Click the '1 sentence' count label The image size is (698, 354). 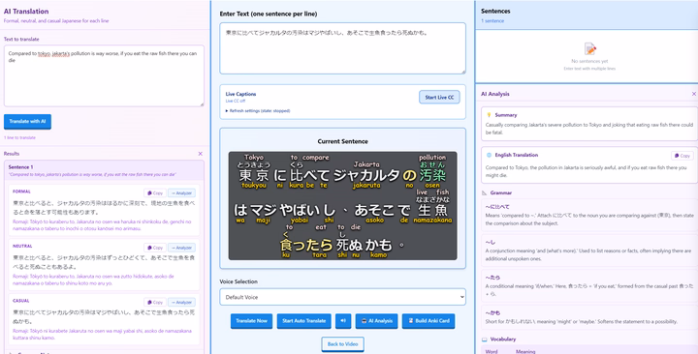tap(492, 21)
